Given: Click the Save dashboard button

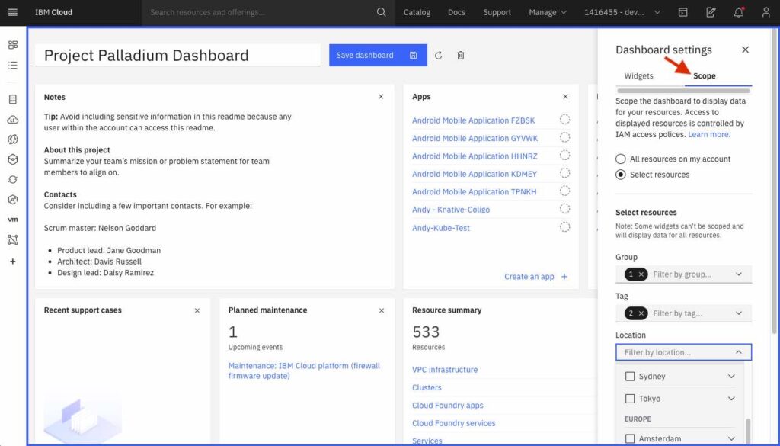Looking at the screenshot, I should (x=378, y=55).
